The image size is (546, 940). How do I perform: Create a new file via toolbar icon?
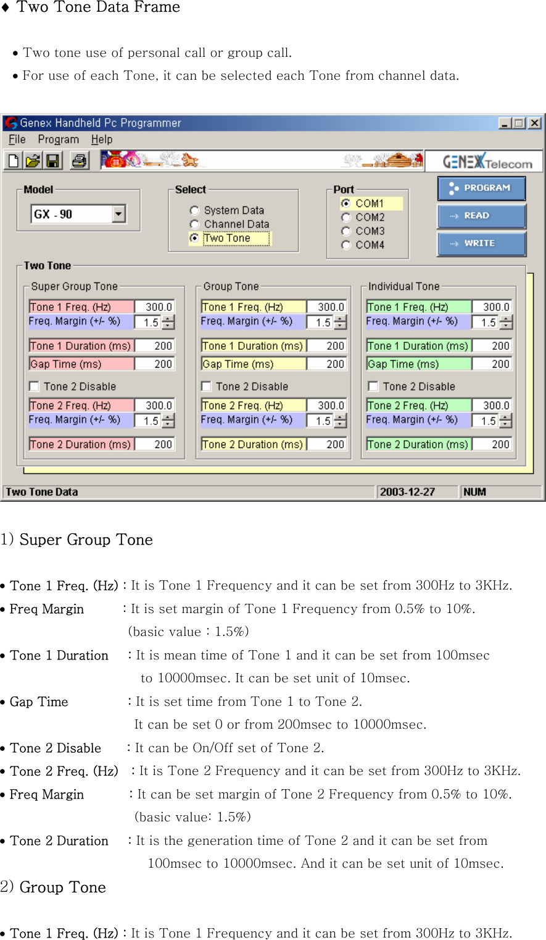pos(14,160)
